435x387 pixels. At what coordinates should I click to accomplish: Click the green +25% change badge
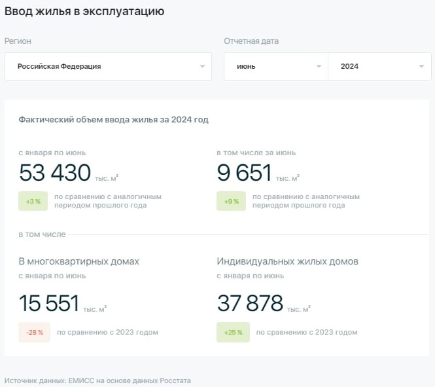click(233, 332)
